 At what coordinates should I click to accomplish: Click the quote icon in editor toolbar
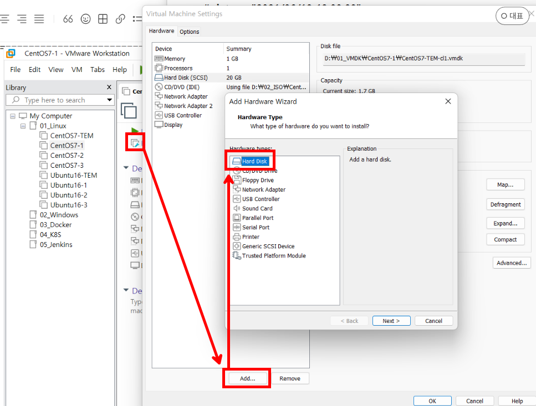[68, 19]
